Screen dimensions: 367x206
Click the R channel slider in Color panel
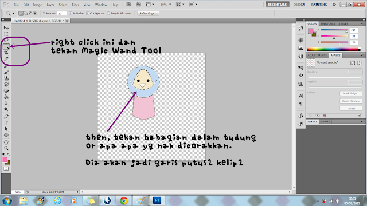(x=334, y=30)
